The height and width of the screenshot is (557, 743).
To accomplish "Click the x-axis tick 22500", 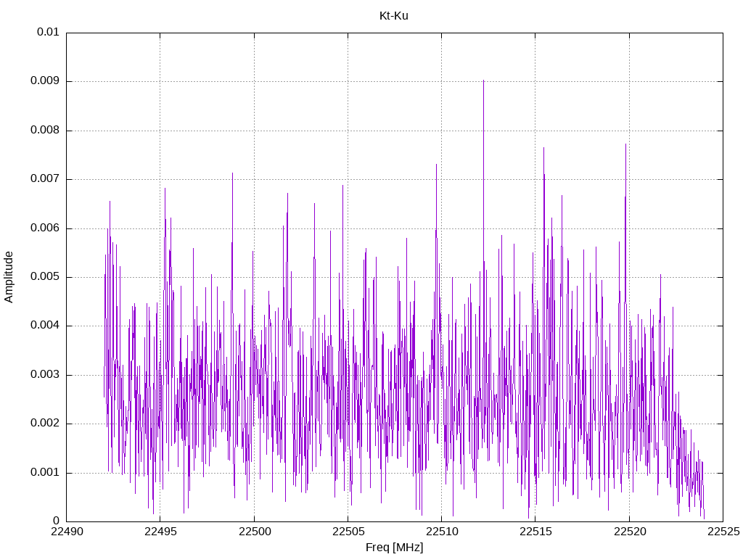I will coord(255,532).
